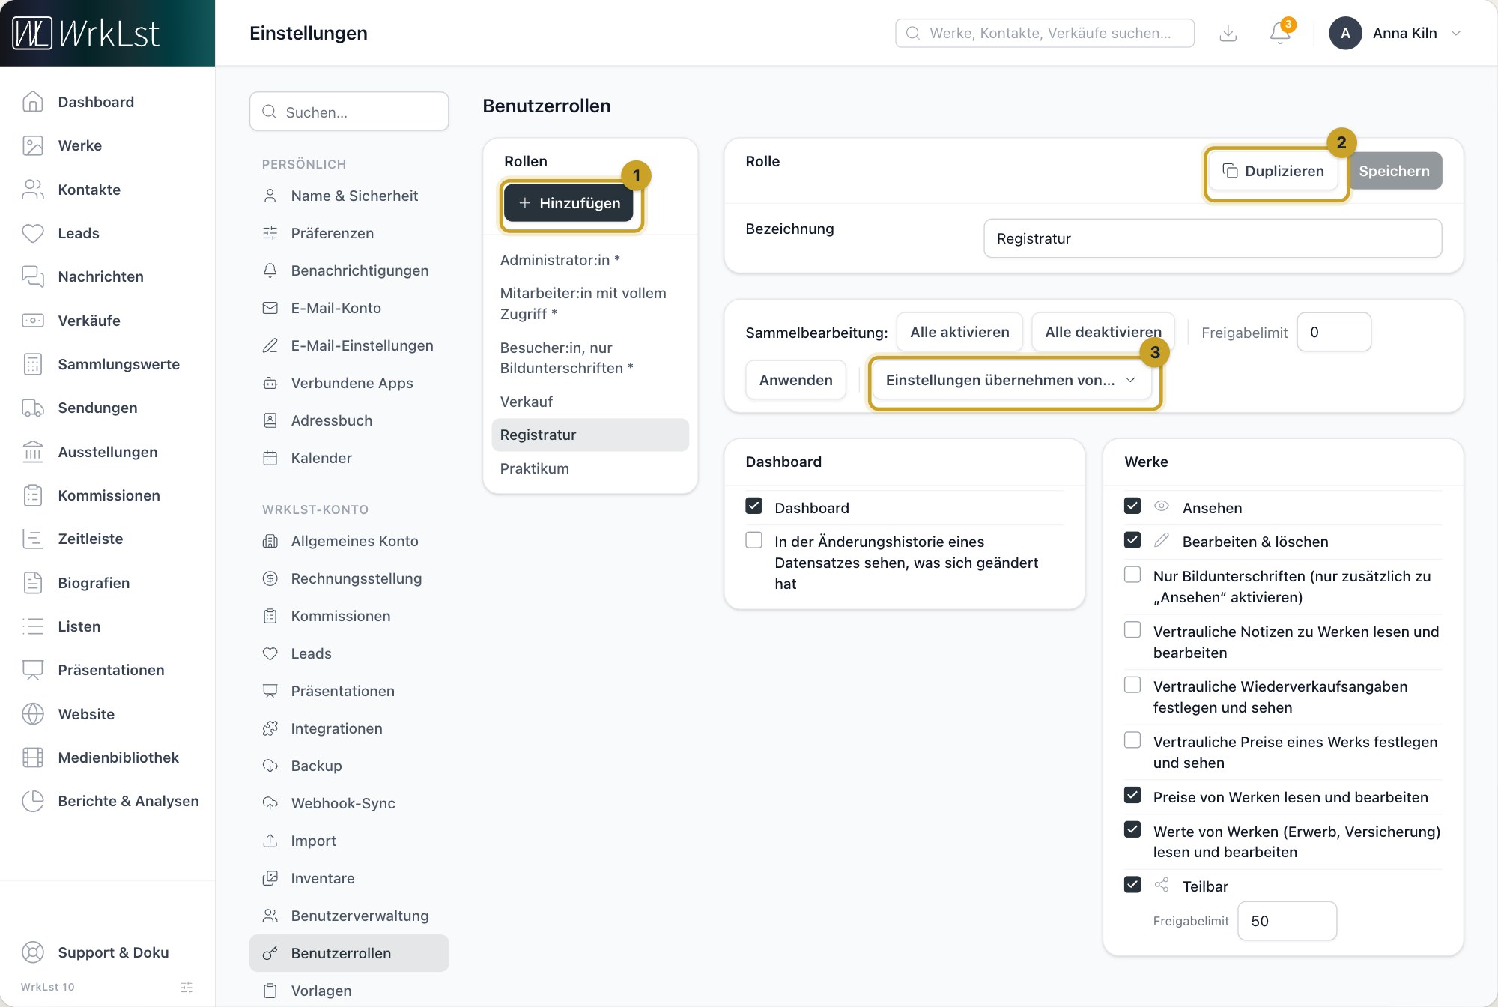This screenshot has width=1498, height=1007.
Task: Open Listen icon in sidebar
Action: coord(33,626)
